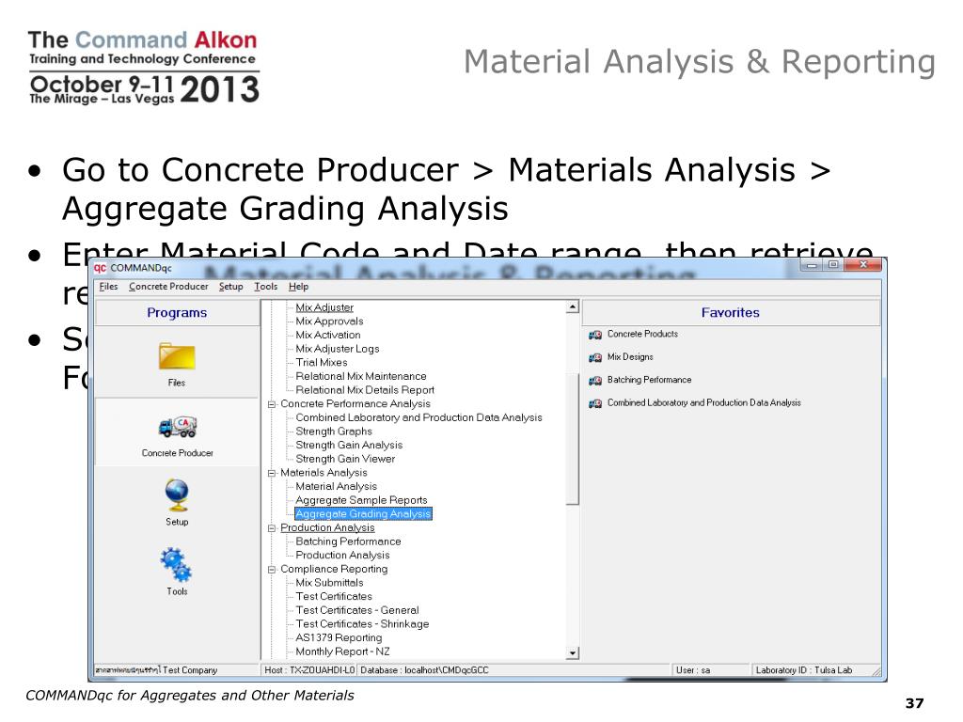Select Compliance Reporting group label
This screenshot has height=722, width=963.
[334, 569]
